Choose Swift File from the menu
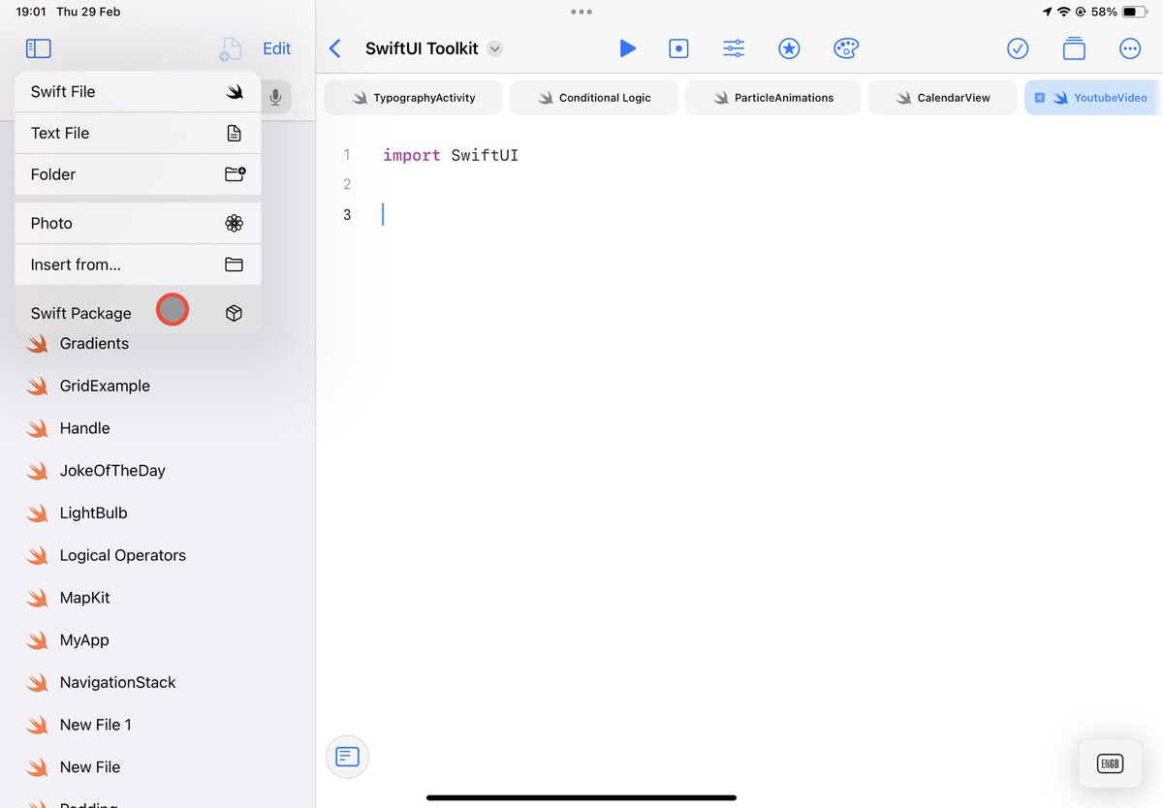 click(138, 92)
